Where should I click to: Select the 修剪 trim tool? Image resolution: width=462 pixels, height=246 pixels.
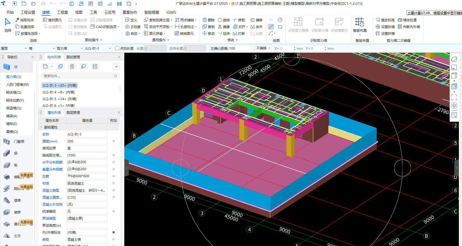[x=239, y=20]
